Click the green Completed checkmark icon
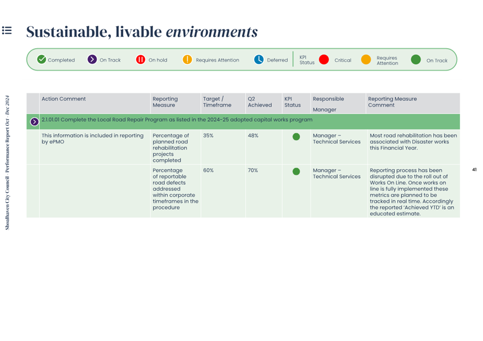The image size is (483, 341). (41, 60)
